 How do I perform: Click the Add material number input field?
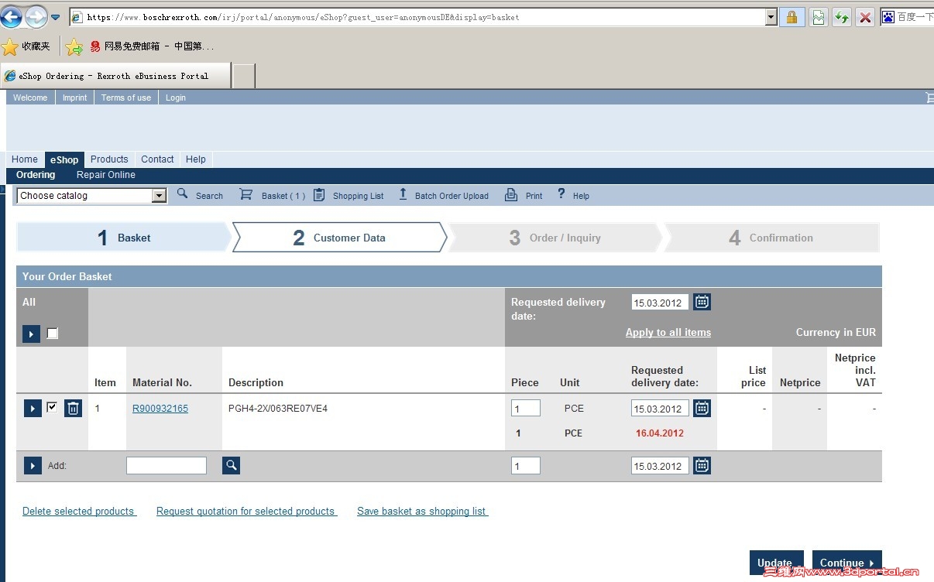167,465
